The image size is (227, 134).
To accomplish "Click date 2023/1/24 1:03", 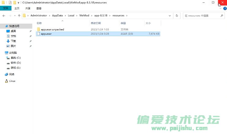I will coord(100,29).
